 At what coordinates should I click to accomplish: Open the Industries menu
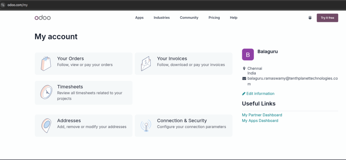click(162, 18)
